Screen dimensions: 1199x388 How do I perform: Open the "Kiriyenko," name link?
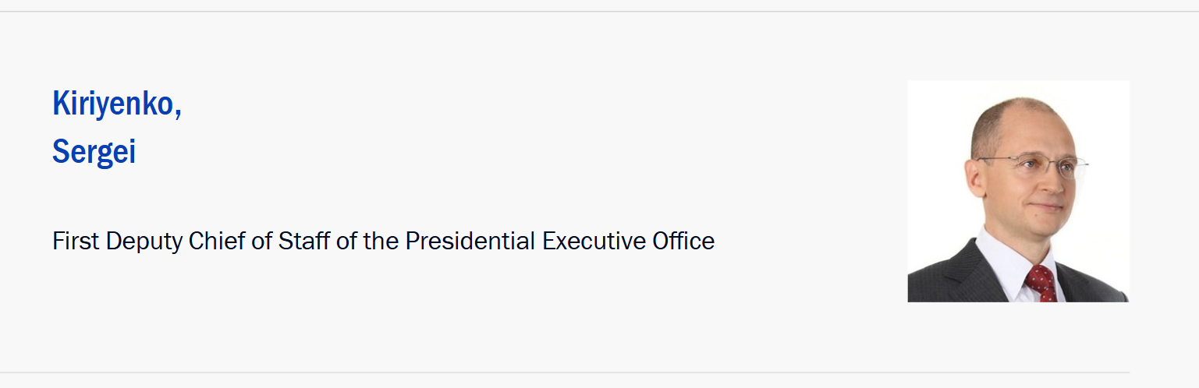114,104
